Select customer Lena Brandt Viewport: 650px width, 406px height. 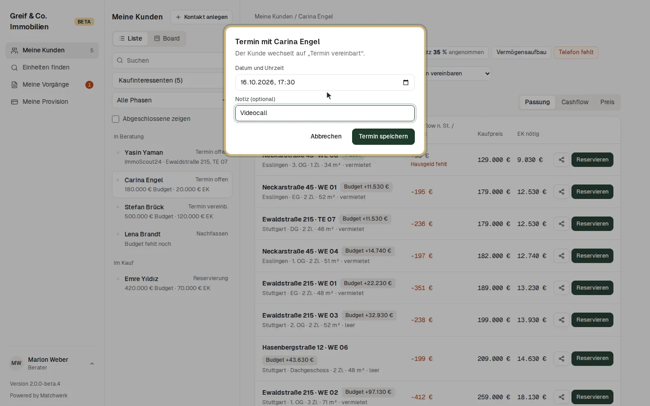172,239
